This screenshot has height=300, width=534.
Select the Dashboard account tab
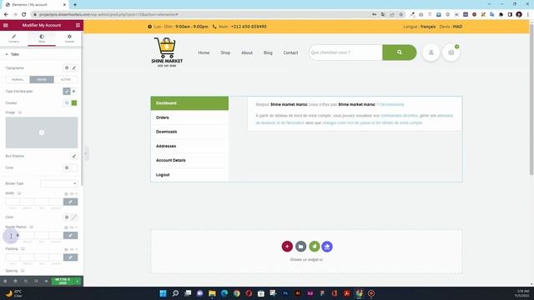tap(189, 103)
